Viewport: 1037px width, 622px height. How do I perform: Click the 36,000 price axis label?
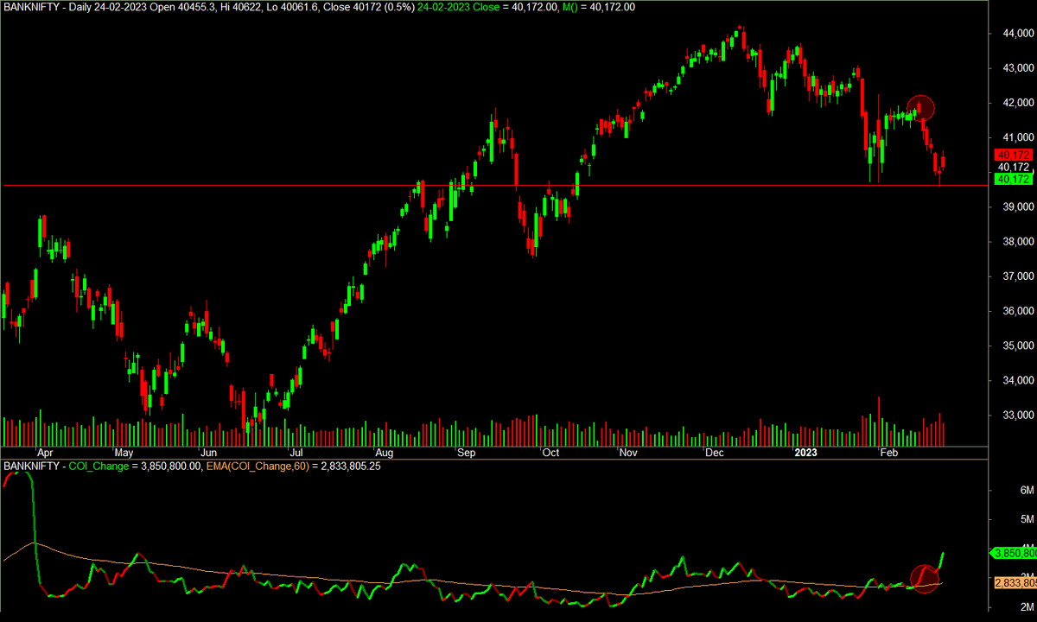tap(1017, 311)
